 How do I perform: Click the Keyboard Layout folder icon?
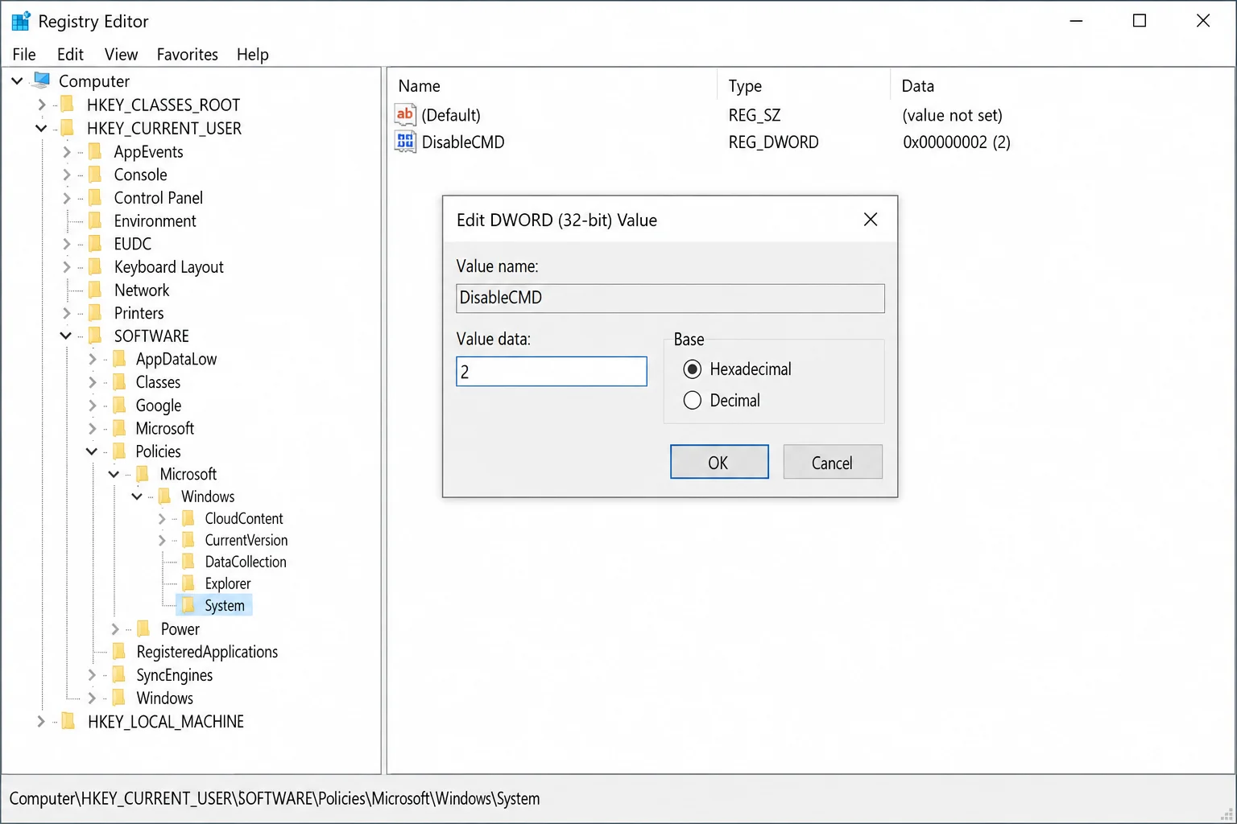95,266
